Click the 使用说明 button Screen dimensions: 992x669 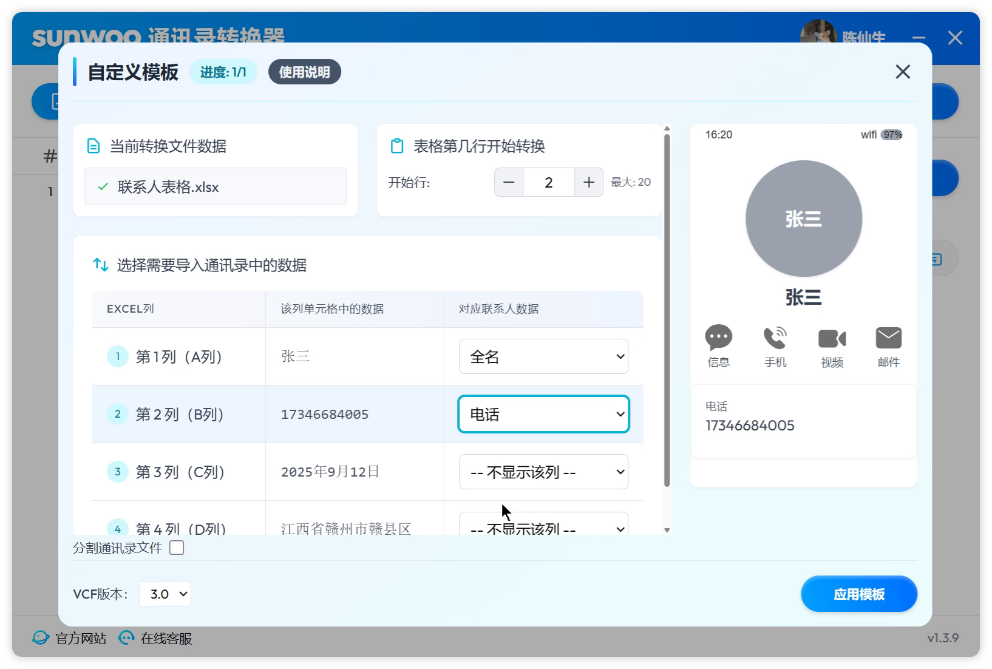(304, 72)
